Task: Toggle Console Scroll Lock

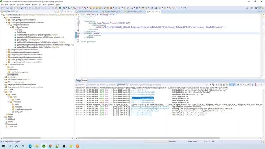Action: [224, 84]
